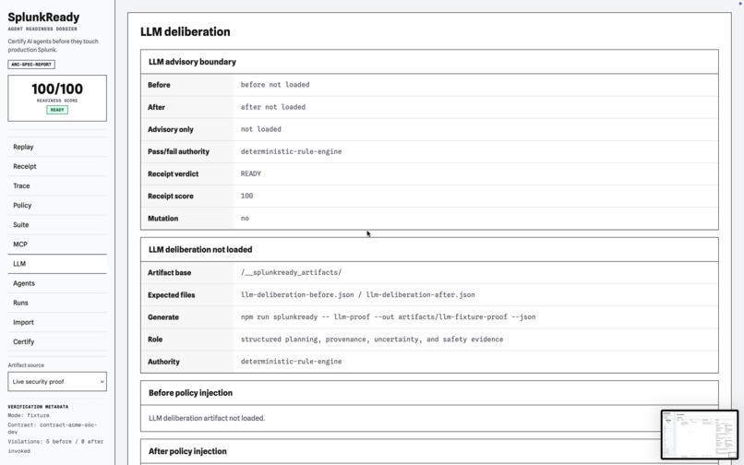Image resolution: width=744 pixels, height=465 pixels.
Task: Click the 'before not loaded' value
Action: (275, 85)
